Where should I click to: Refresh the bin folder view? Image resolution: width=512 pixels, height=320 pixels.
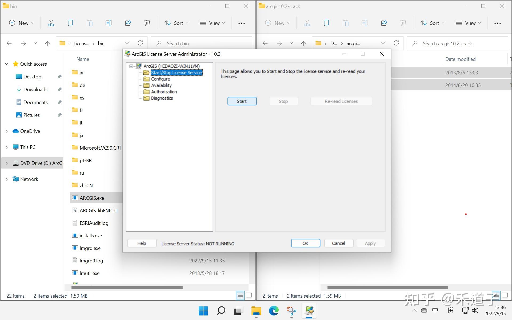[140, 43]
